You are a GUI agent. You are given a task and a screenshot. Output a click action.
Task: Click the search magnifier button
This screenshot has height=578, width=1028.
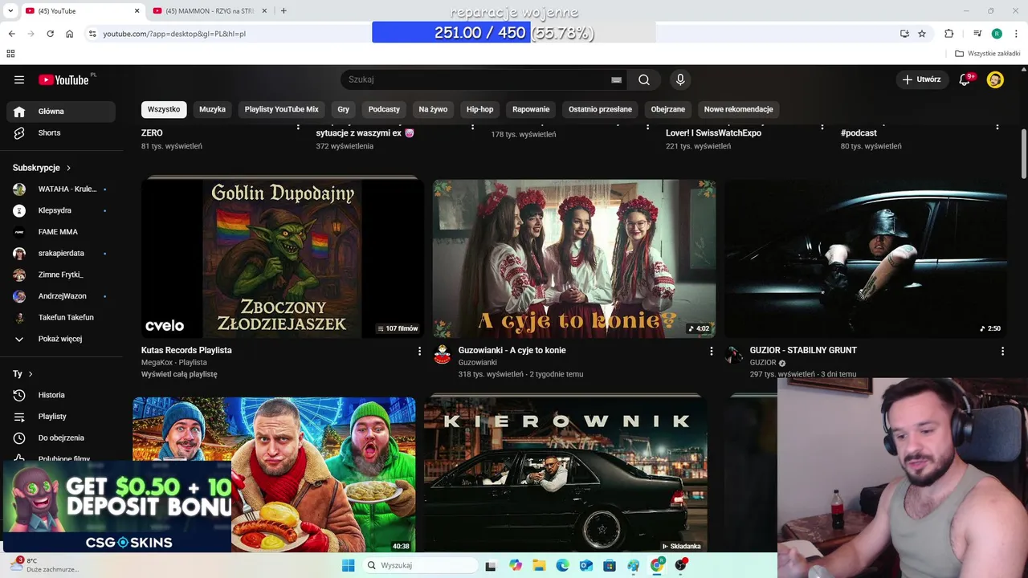pos(644,79)
